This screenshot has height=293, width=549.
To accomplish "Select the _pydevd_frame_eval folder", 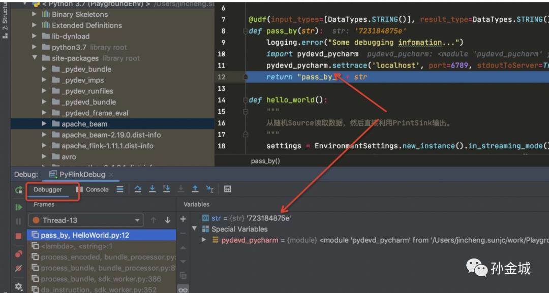I will (95, 113).
